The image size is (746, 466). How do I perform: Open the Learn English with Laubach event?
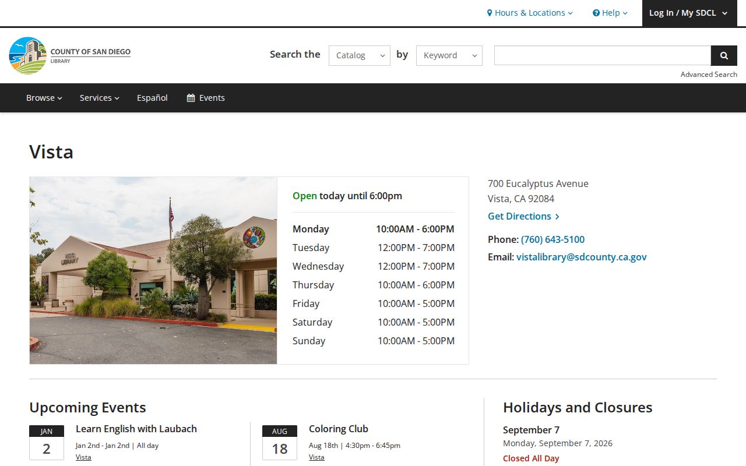(136, 429)
